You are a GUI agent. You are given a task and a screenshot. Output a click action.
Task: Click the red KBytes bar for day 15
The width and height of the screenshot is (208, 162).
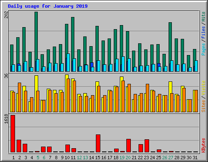[98, 143]
